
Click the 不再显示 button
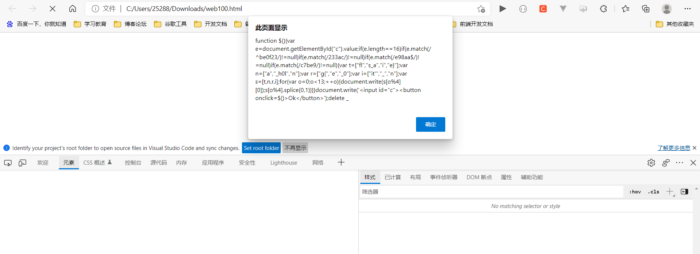pyautogui.click(x=295, y=148)
